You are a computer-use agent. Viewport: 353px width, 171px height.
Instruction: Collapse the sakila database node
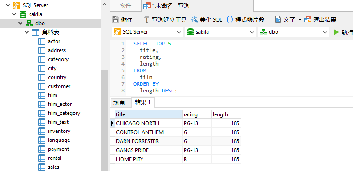pyautogui.click(x=15, y=14)
